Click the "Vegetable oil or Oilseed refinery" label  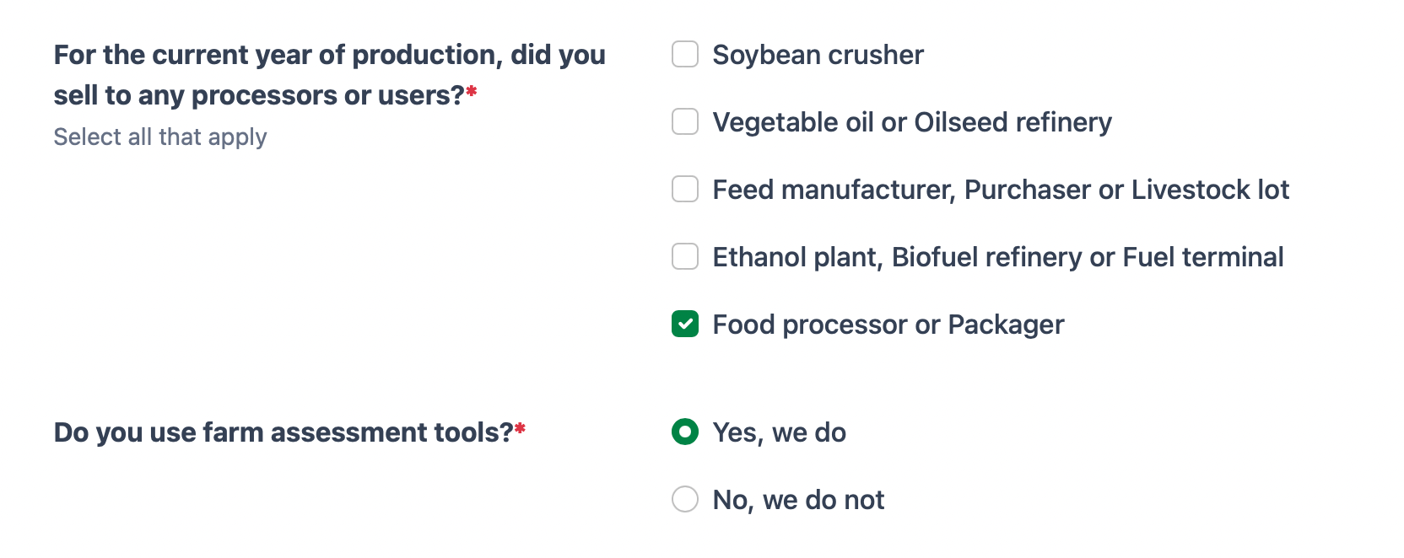pos(912,122)
